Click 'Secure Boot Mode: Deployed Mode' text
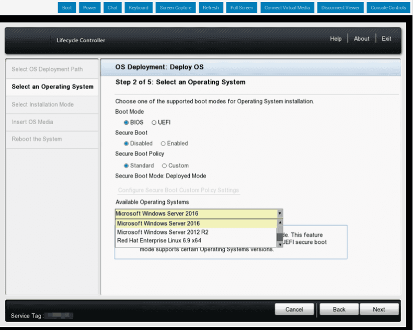This screenshot has height=330, width=413. click(x=160, y=176)
